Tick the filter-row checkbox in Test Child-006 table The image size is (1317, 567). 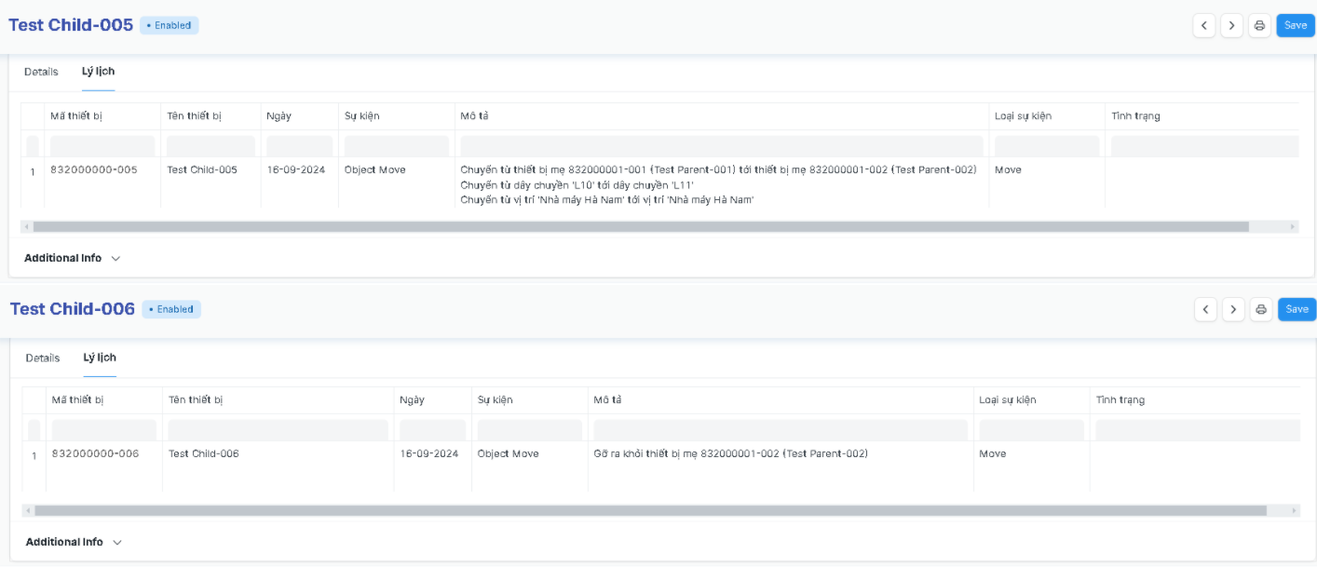34,430
